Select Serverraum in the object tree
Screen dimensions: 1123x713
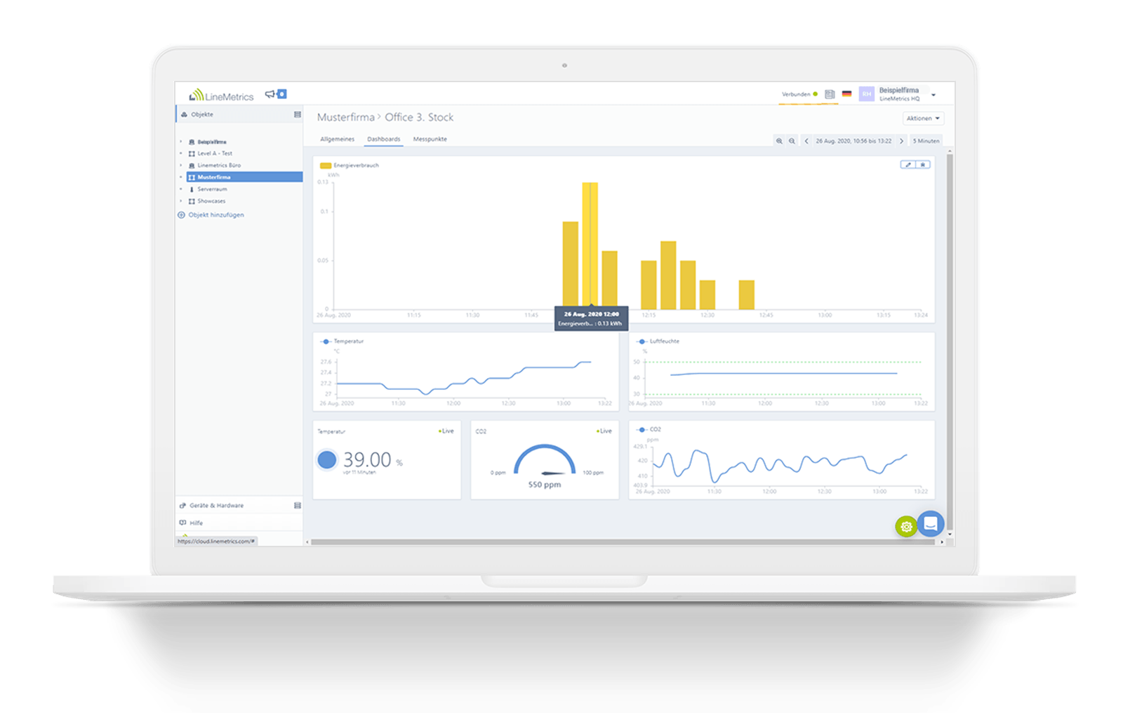pos(211,189)
